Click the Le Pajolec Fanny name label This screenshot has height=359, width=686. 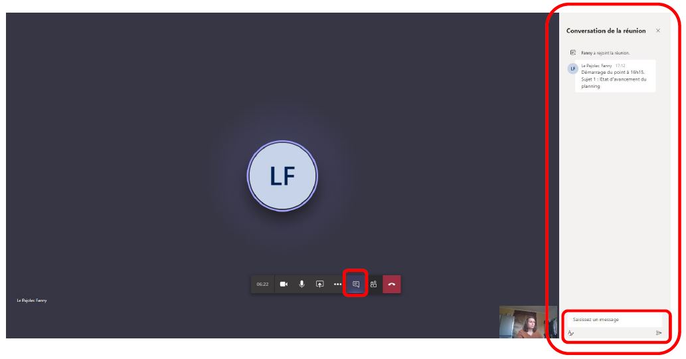pyautogui.click(x=32, y=300)
